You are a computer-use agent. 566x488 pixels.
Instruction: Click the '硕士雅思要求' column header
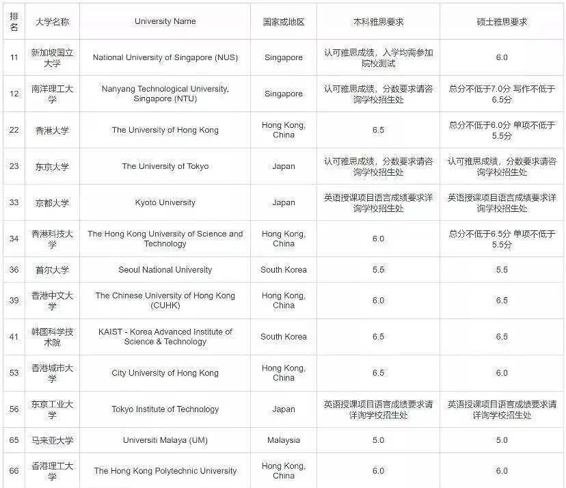click(x=501, y=21)
